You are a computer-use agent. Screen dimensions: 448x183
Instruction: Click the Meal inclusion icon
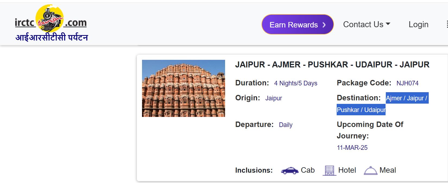371,170
